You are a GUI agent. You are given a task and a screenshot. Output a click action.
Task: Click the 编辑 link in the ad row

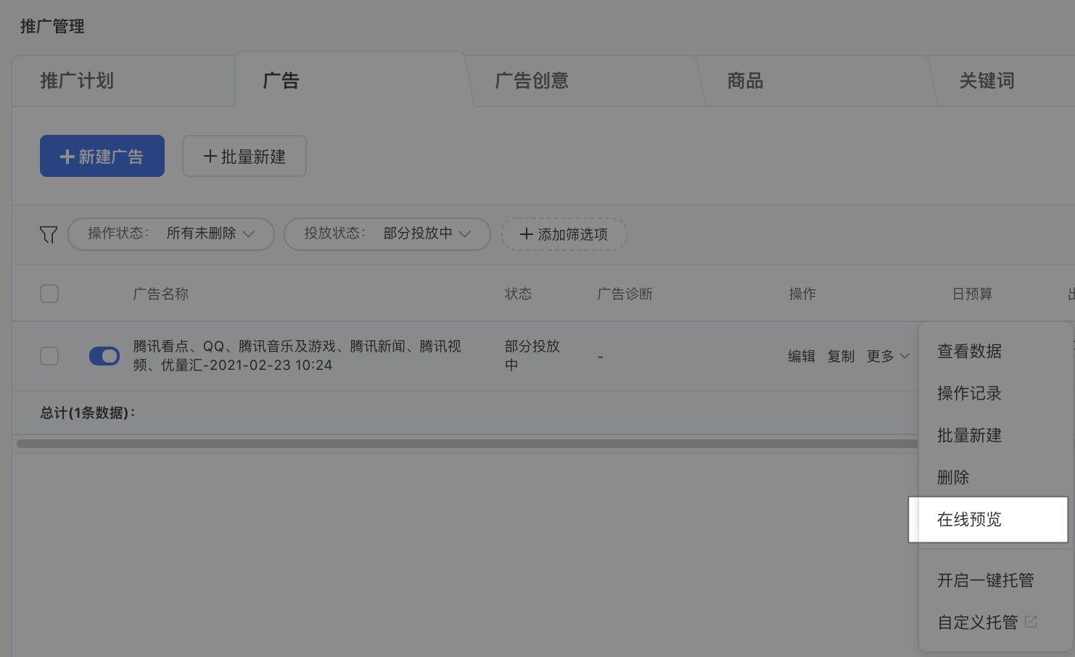802,356
